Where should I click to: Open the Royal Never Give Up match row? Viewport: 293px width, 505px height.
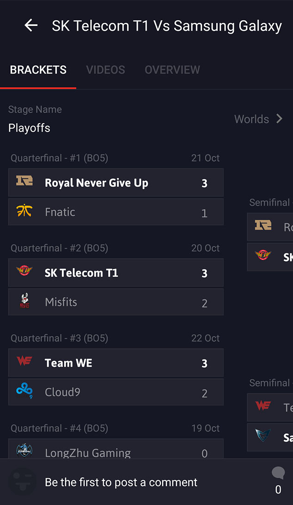click(x=116, y=183)
